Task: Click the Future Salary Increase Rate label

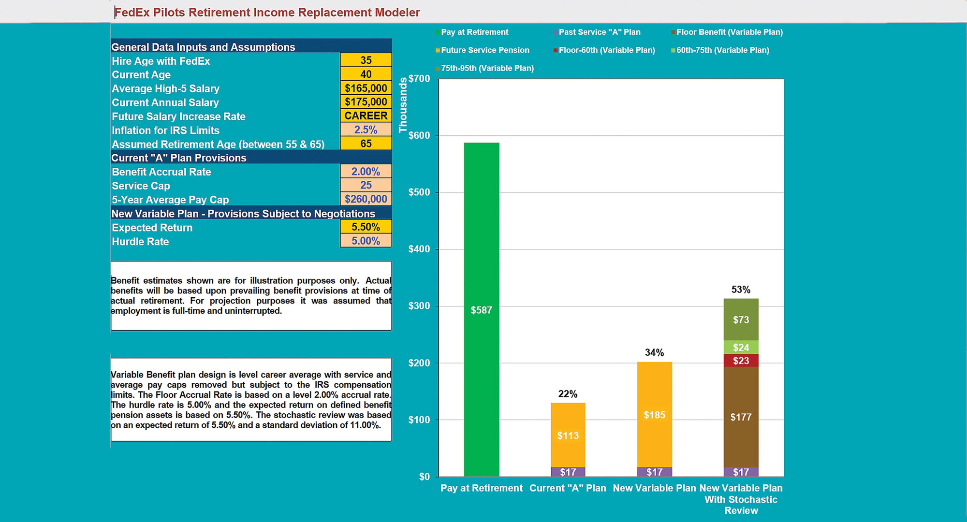Action: [x=178, y=116]
